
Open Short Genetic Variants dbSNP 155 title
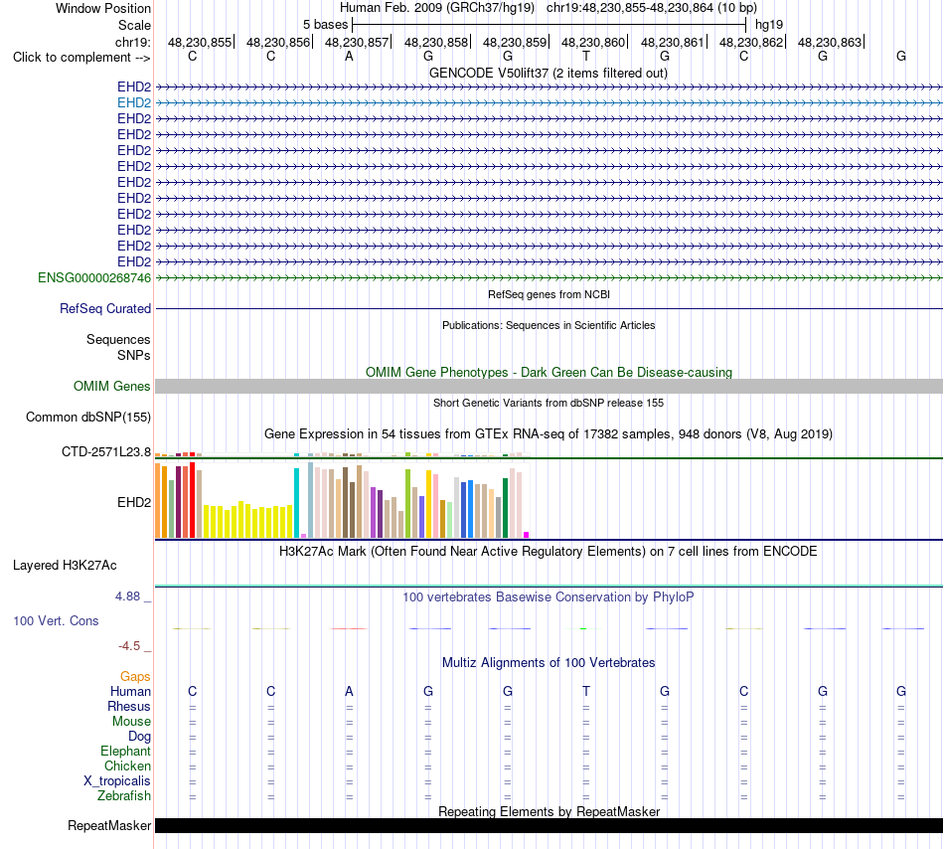click(x=549, y=403)
